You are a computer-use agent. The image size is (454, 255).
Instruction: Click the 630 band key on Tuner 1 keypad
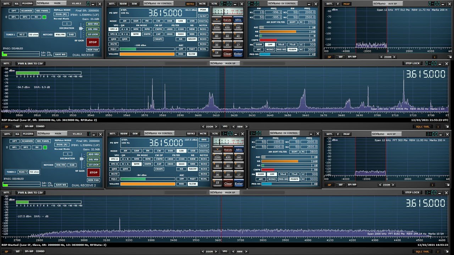(227, 27)
